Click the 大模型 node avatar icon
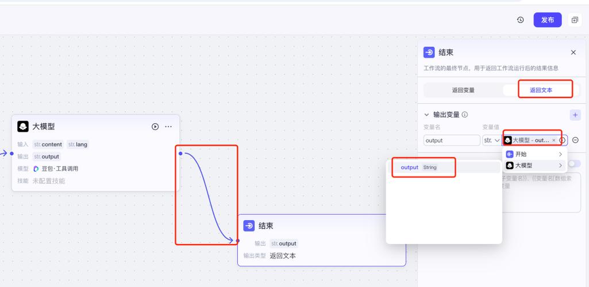 [x=23, y=126]
